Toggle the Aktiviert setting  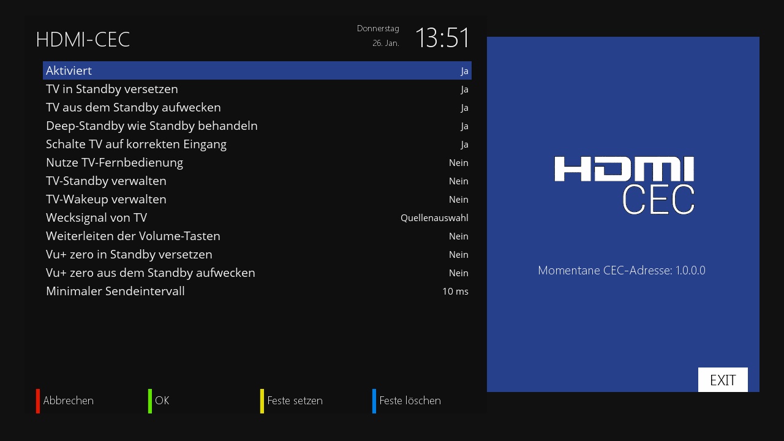(257, 70)
